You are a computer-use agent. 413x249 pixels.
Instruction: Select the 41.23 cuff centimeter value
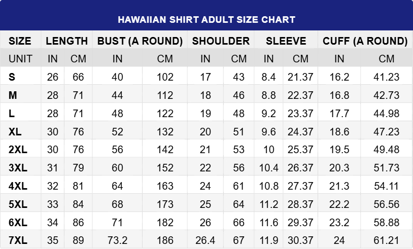387,77
